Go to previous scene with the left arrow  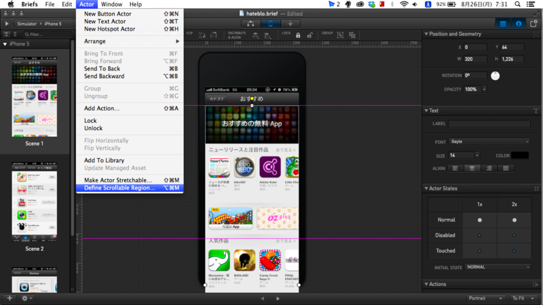263,298
